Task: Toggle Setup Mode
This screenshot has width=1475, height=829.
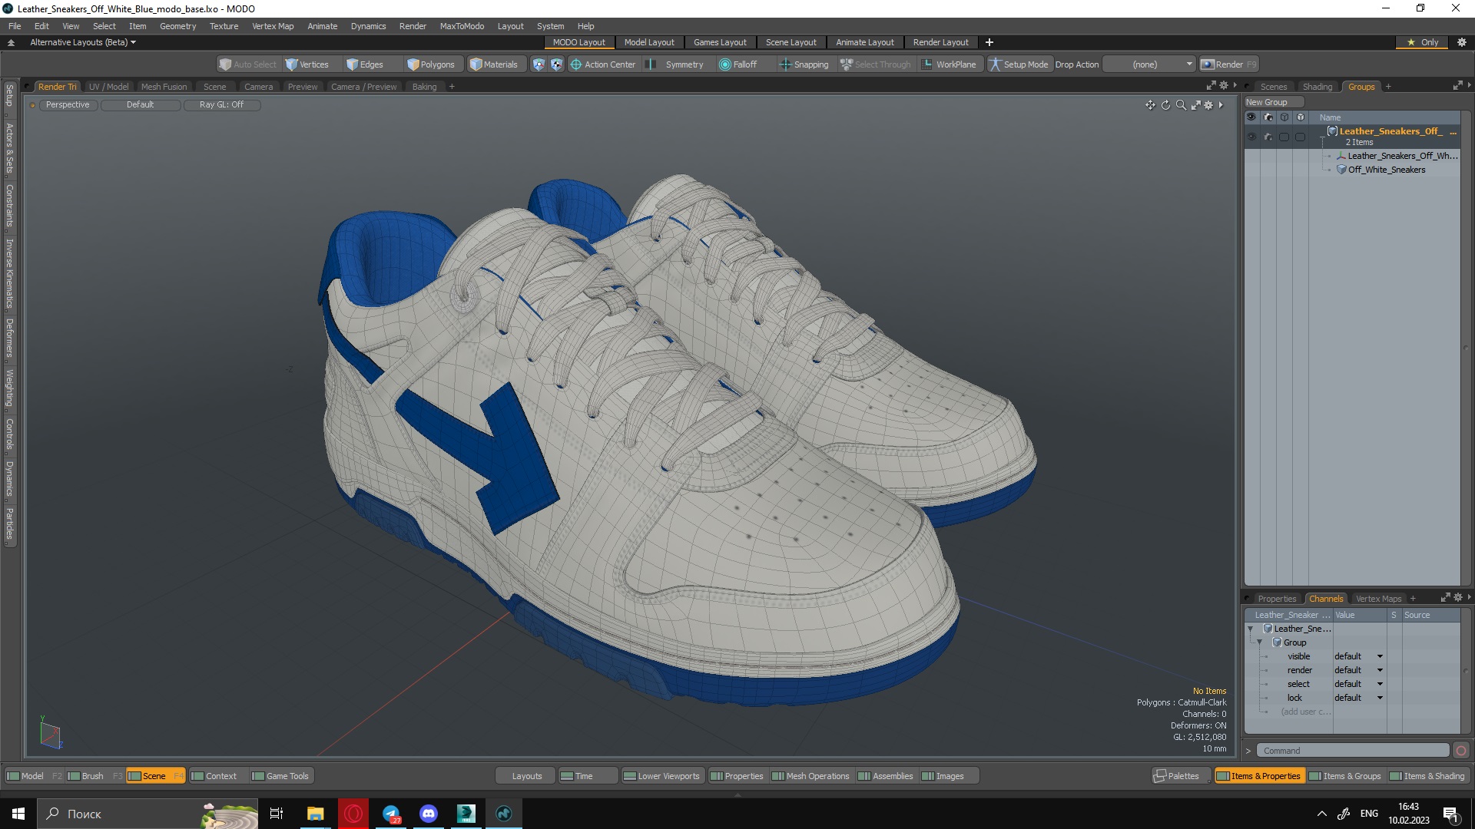Action: tap(1019, 64)
